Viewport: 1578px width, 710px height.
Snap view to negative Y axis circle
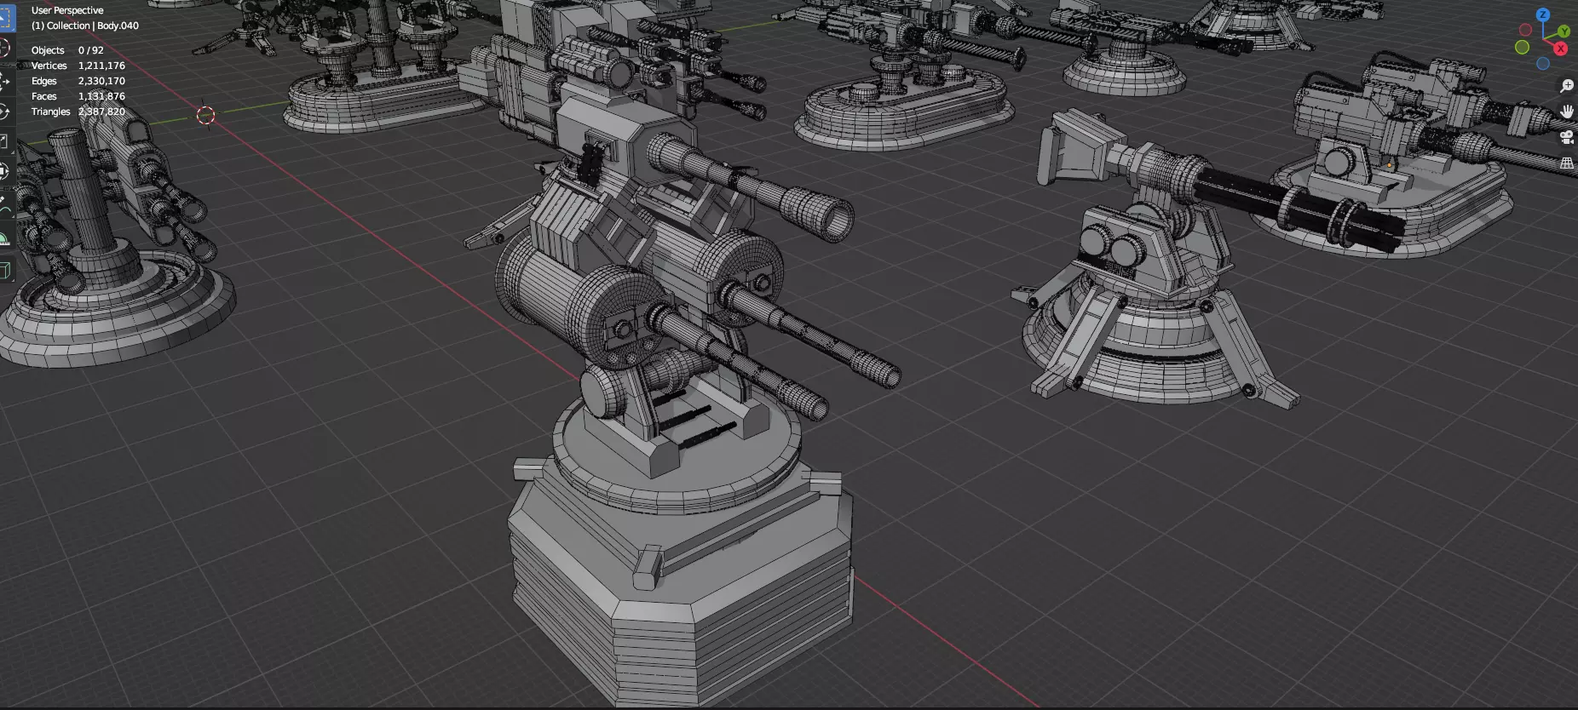click(x=1522, y=48)
